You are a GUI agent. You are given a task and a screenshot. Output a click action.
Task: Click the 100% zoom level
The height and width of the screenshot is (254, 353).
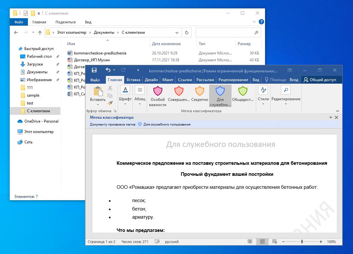331,242
